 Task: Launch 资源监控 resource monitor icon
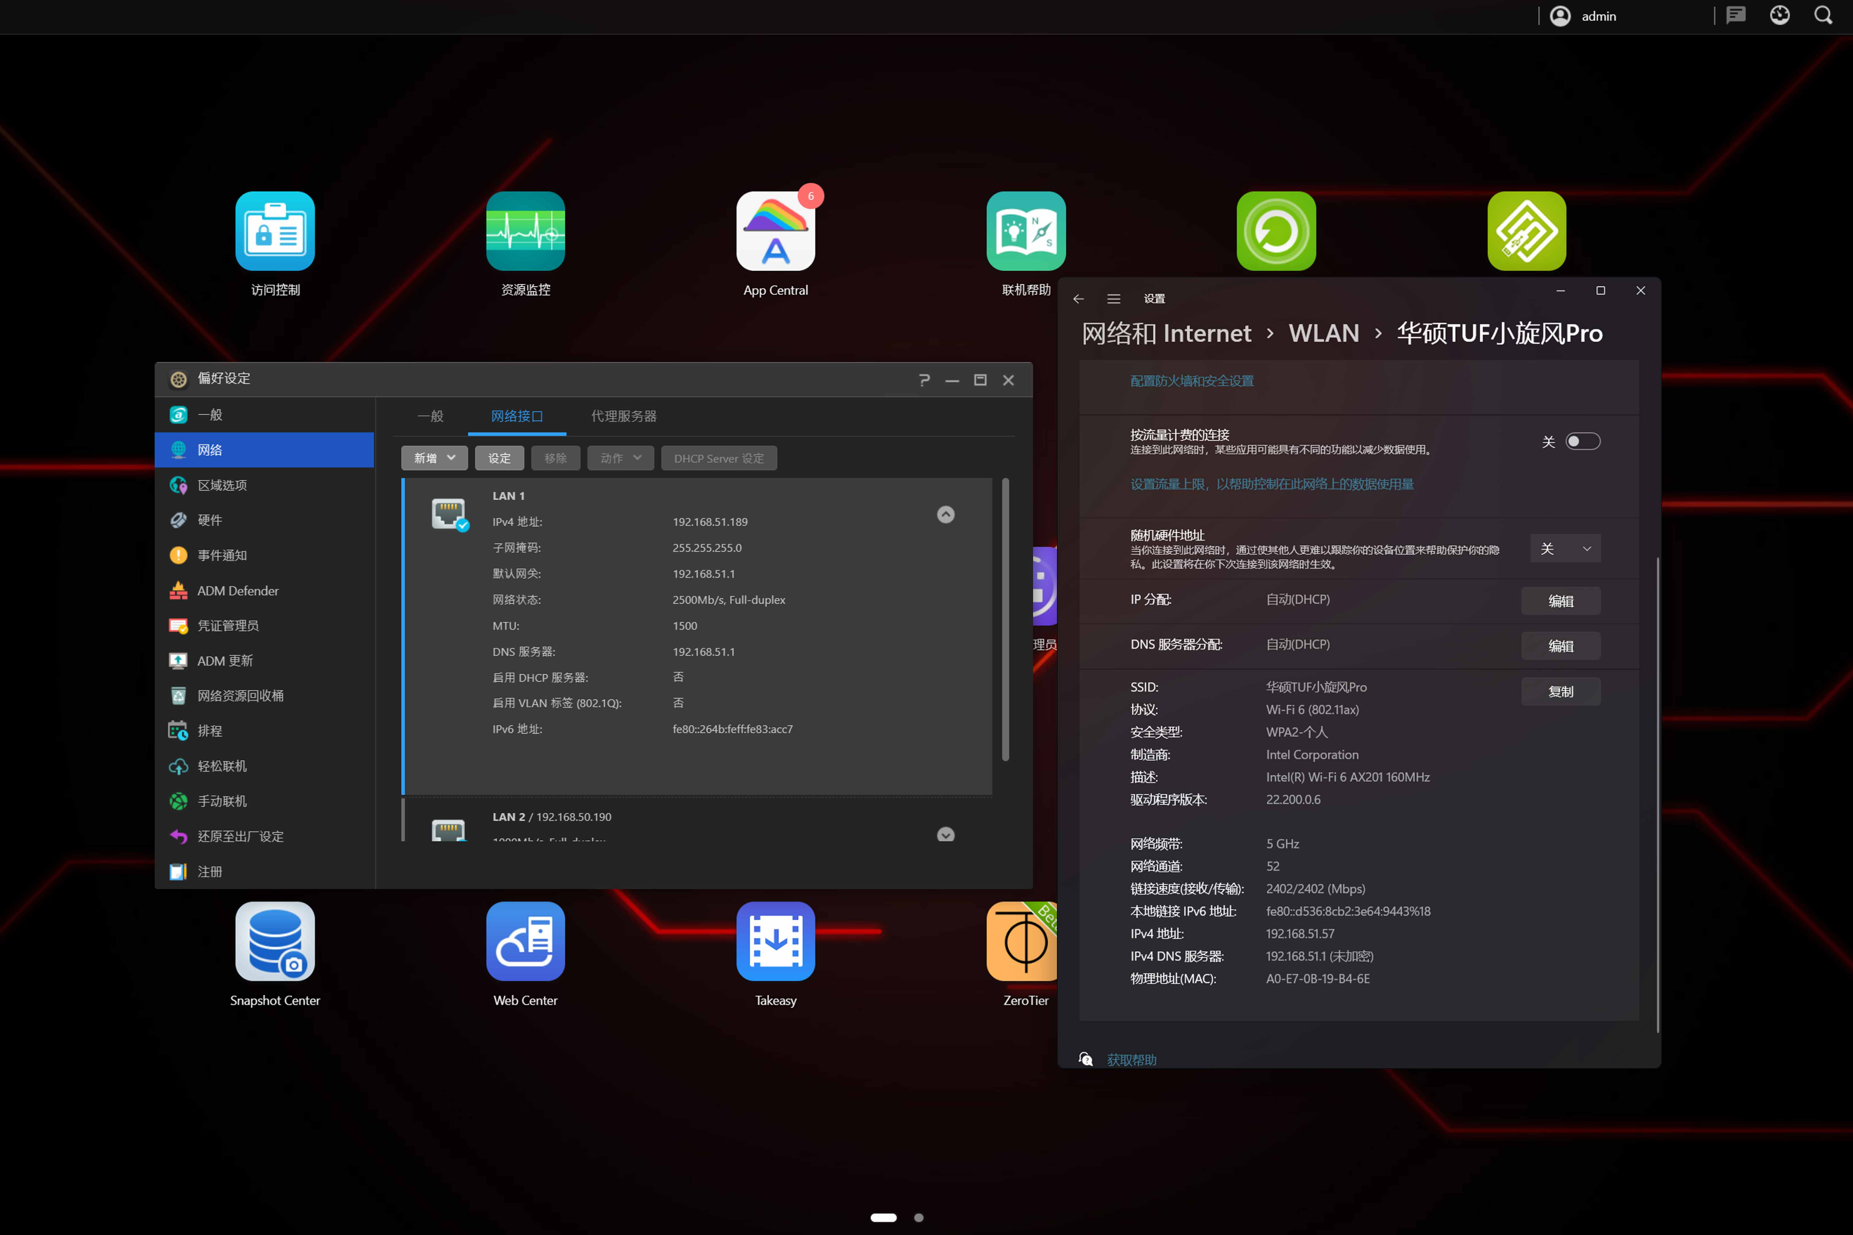point(525,231)
